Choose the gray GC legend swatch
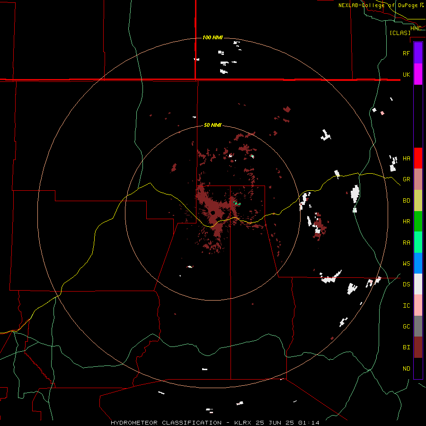Screen dimensions: 426x426 pyautogui.click(x=418, y=326)
